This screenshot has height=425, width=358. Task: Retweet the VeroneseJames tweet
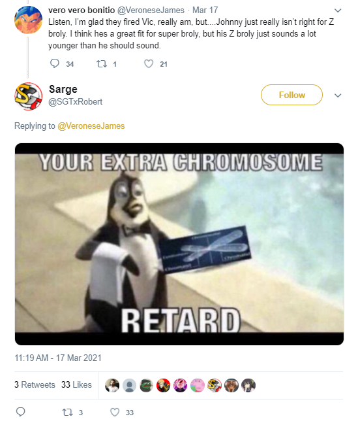click(102, 64)
